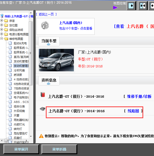Select the 7挡自动变速 tree item
This screenshot has width=154, height=156.
point(21,88)
